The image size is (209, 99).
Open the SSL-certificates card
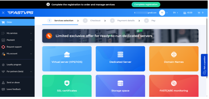67,86
